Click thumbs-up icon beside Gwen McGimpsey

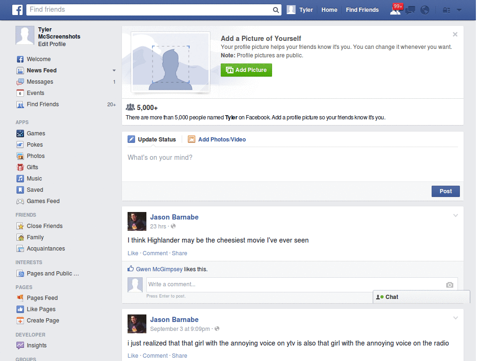coord(131,268)
